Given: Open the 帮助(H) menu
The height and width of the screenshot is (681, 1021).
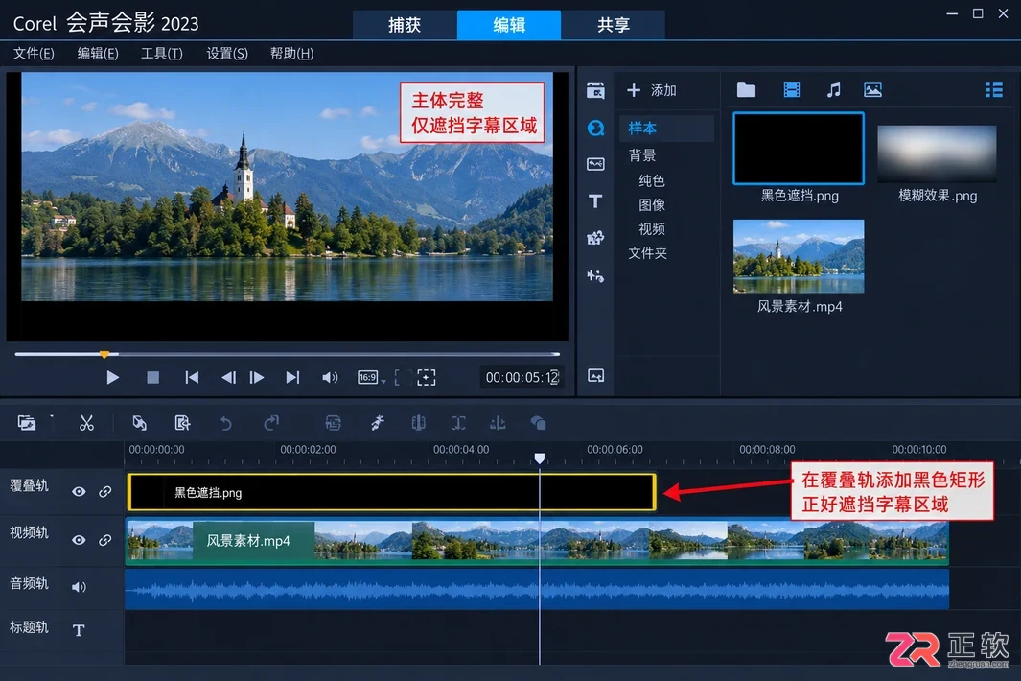Looking at the screenshot, I should [291, 54].
